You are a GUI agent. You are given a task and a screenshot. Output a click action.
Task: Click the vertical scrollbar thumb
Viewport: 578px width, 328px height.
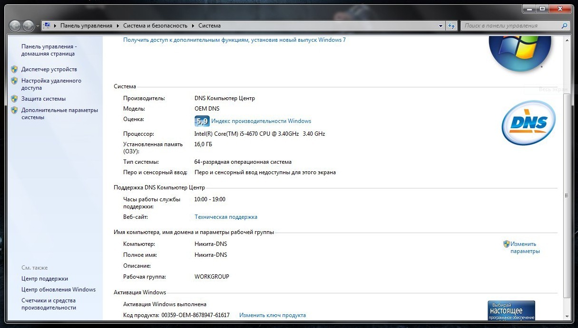coord(566,195)
